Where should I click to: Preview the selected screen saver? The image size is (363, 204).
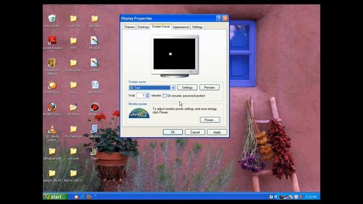pos(209,87)
